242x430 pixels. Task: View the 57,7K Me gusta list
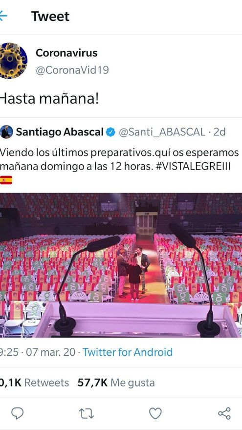point(116,383)
